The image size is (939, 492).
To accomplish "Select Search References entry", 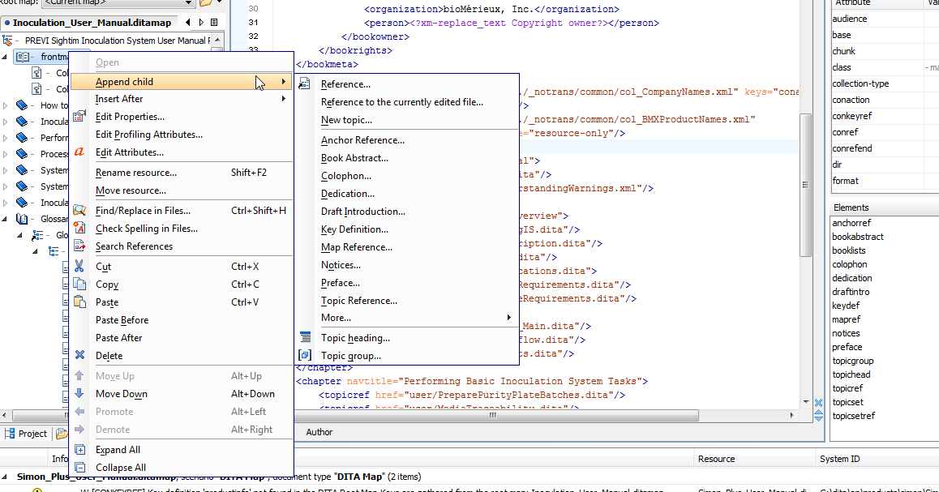I will coord(134,246).
